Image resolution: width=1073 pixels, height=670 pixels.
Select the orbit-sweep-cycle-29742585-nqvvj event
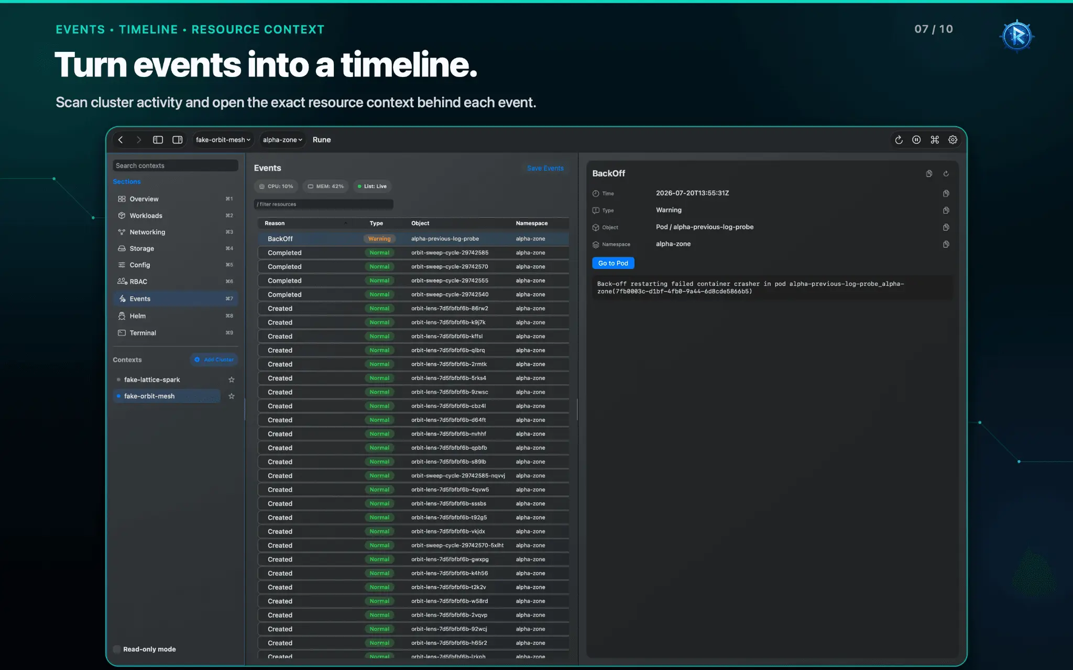413,476
